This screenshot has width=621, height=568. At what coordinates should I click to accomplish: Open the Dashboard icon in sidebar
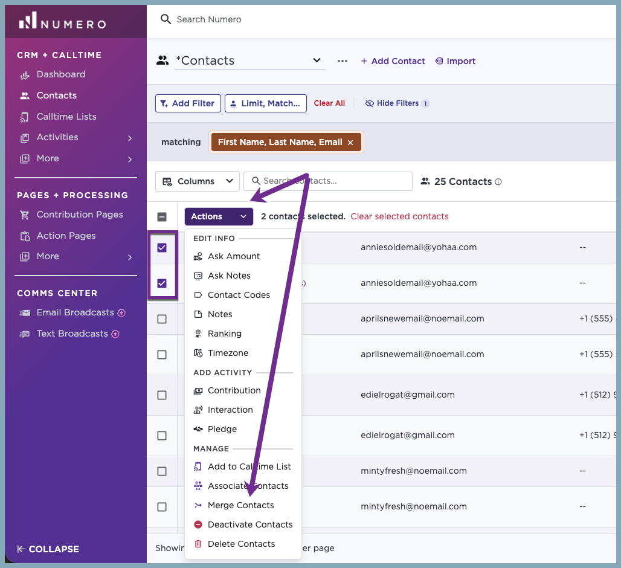tap(25, 75)
